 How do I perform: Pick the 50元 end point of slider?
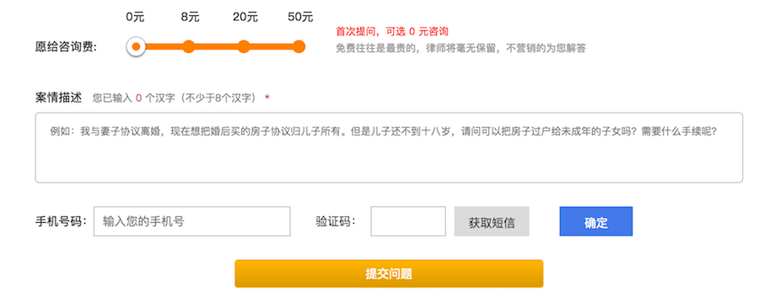point(299,47)
